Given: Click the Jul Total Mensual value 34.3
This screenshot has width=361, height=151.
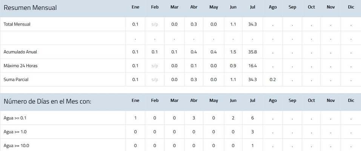Looking at the screenshot, I should 253,24.
